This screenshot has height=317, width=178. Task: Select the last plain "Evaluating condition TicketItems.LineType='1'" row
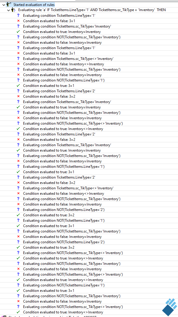(x=59, y=48)
